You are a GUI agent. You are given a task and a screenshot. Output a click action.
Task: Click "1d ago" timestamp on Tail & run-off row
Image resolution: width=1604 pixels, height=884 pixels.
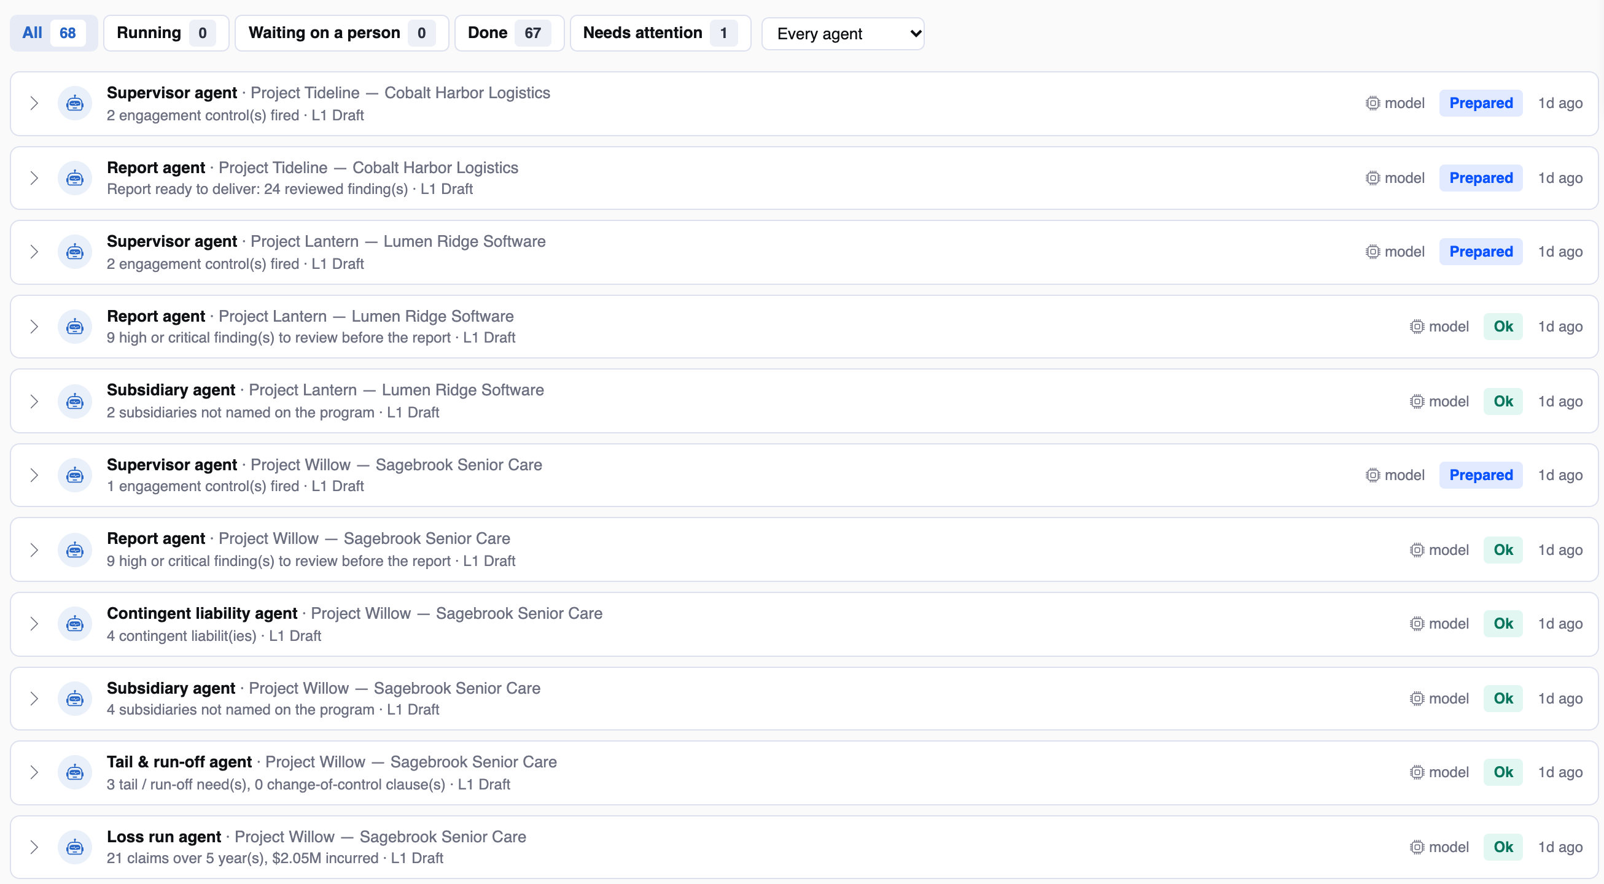[1560, 772]
